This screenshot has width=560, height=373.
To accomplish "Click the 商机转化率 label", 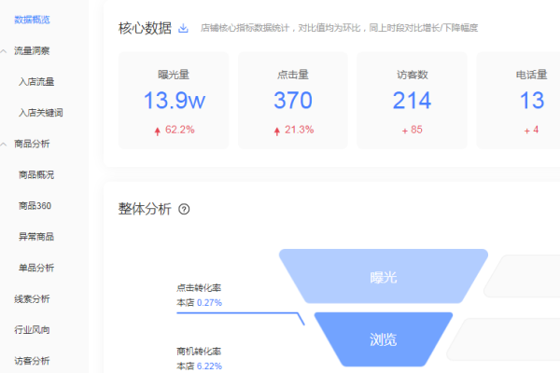I will [199, 352].
